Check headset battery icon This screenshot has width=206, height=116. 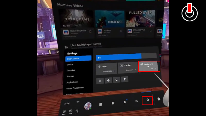[x=71, y=112]
